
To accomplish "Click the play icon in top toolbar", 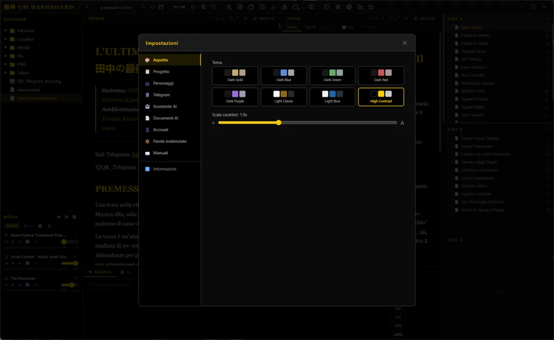I will 193,7.
